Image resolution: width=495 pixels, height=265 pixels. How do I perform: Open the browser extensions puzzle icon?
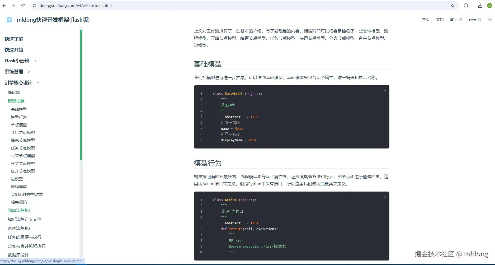466,6
